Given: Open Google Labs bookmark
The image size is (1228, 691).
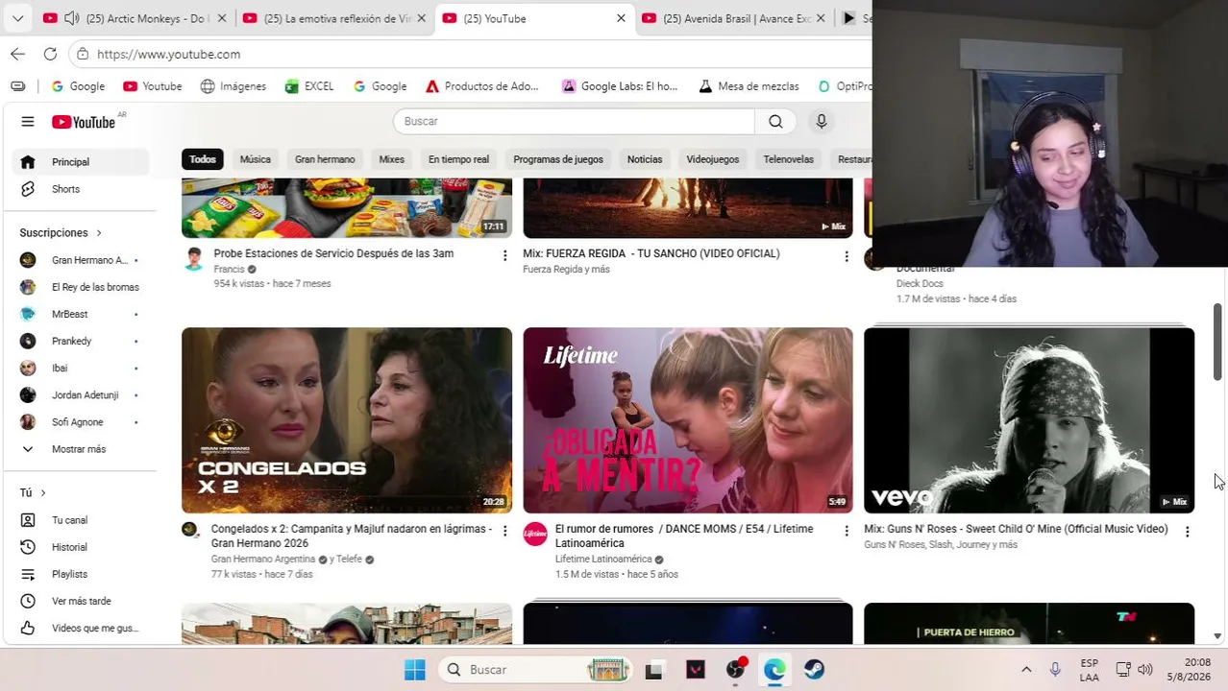Looking at the screenshot, I should [620, 86].
